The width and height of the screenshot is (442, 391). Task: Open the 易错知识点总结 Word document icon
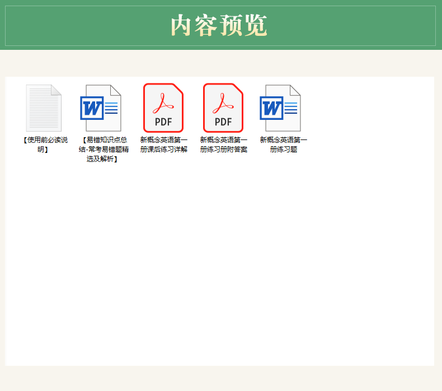click(x=101, y=108)
